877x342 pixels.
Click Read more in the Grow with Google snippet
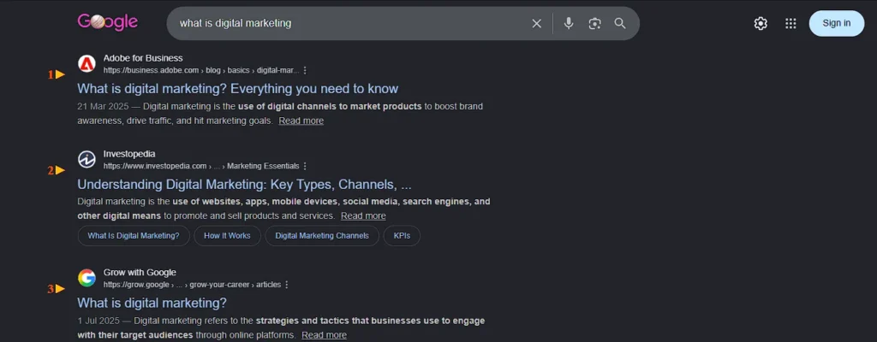point(324,335)
